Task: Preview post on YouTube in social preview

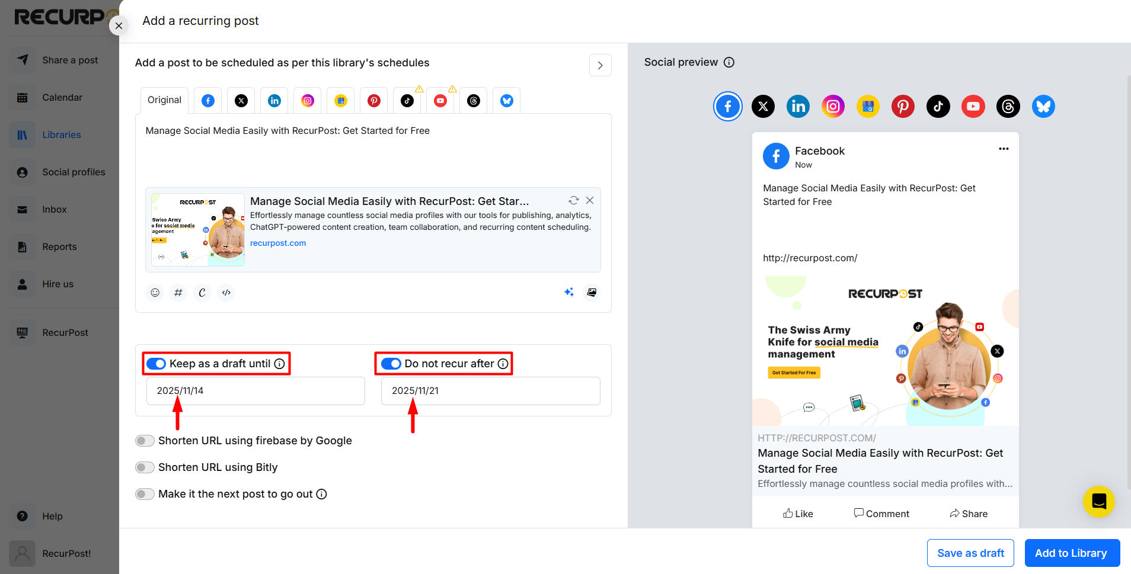Action: [x=973, y=107]
